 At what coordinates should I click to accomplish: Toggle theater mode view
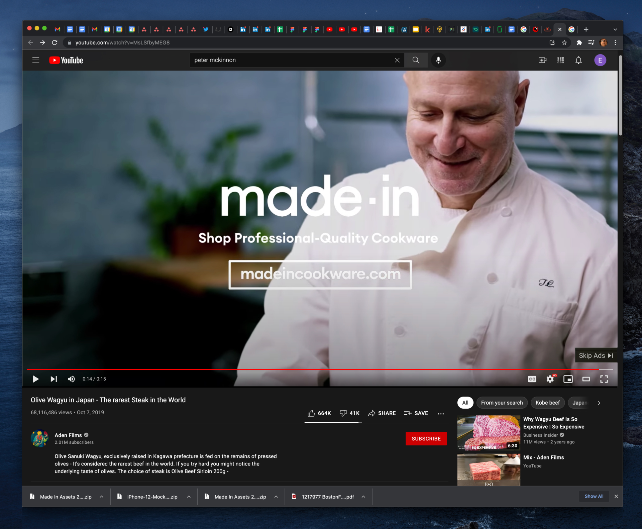[586, 379]
